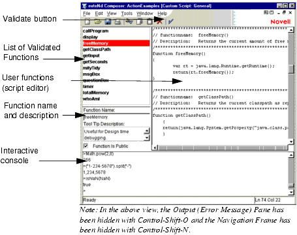Viewport: 297px width, 235px height.
Task: Open the File menu
Action: click(x=87, y=14)
